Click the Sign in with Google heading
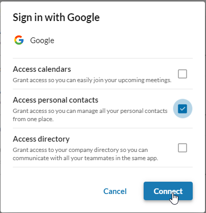The width and height of the screenshot is (206, 213). coord(56,17)
